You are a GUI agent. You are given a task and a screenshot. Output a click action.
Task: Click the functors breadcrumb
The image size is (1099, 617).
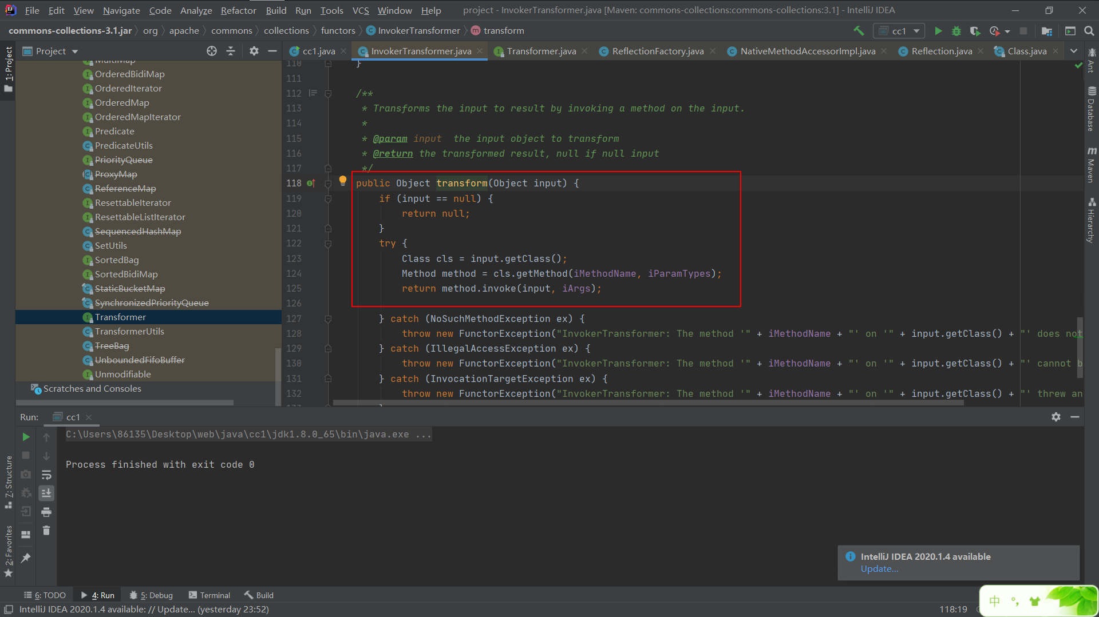(x=338, y=30)
